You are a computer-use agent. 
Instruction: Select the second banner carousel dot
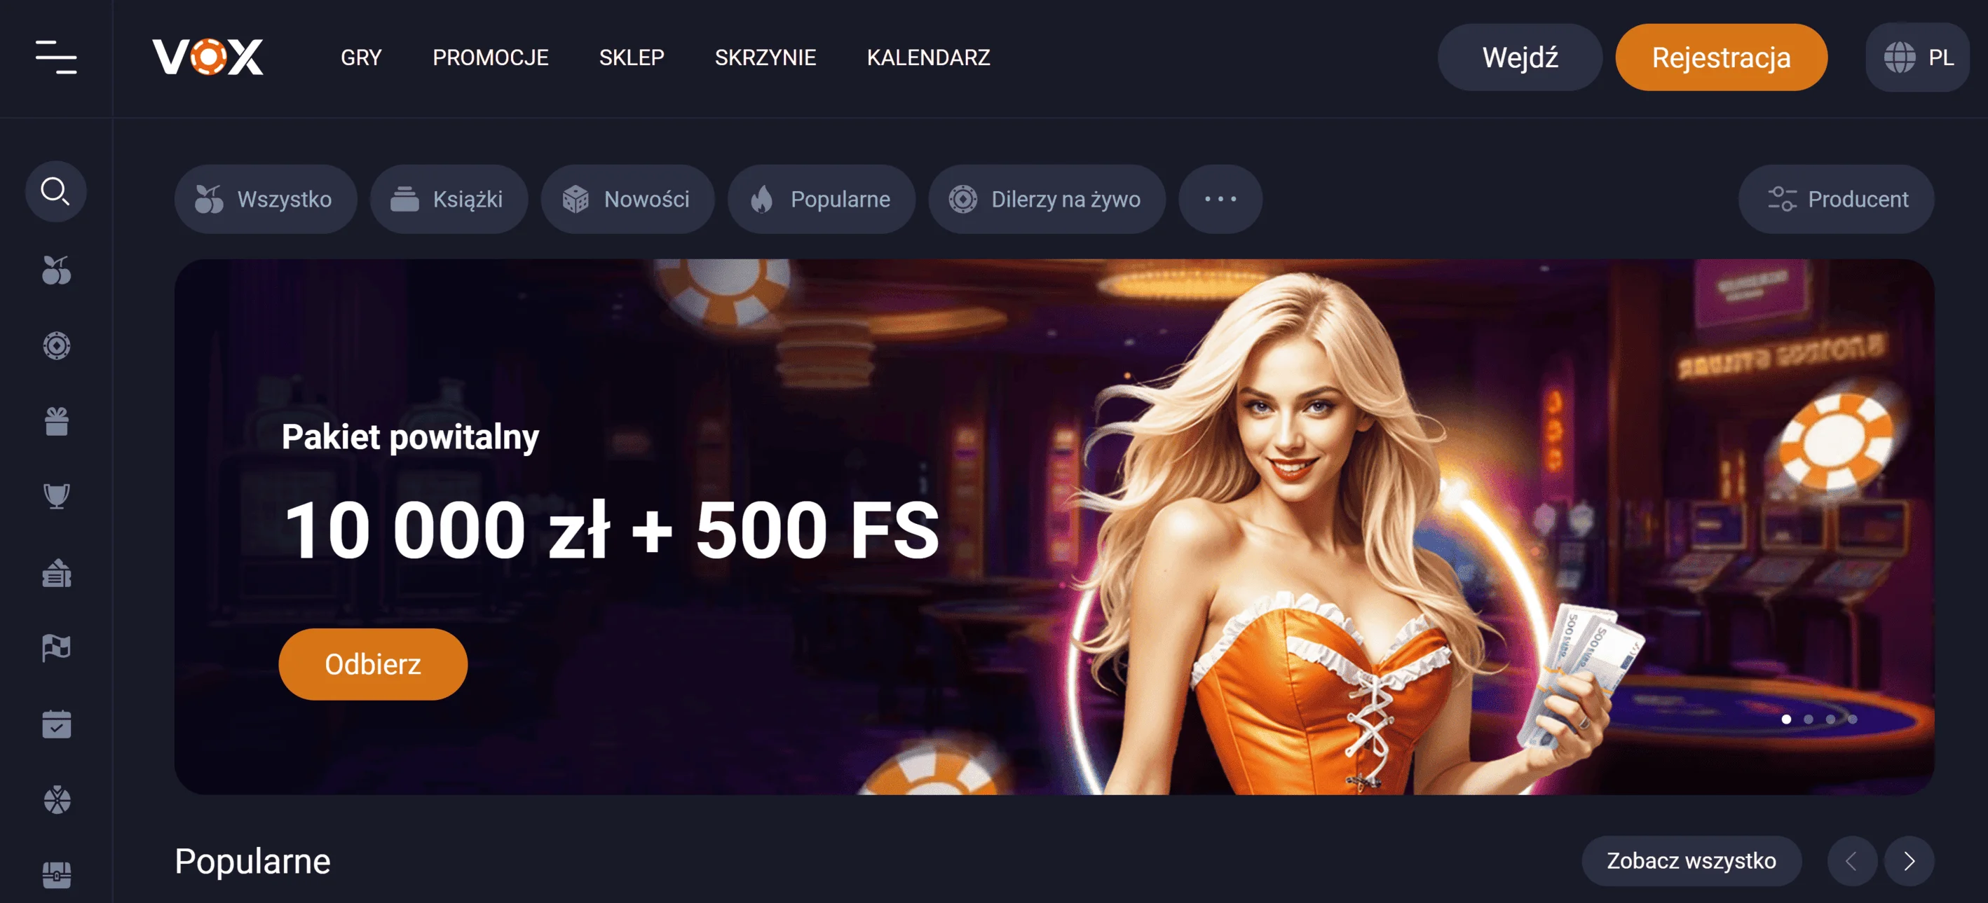pos(1808,719)
